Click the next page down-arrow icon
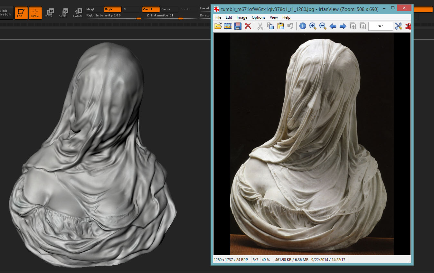 click(363, 26)
